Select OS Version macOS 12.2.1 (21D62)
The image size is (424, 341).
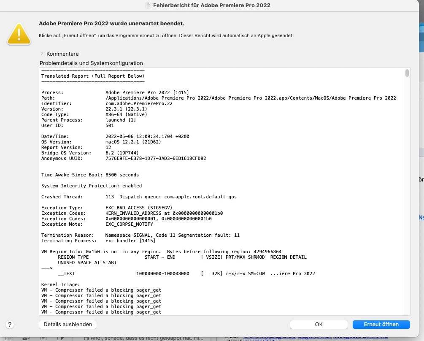(133, 142)
